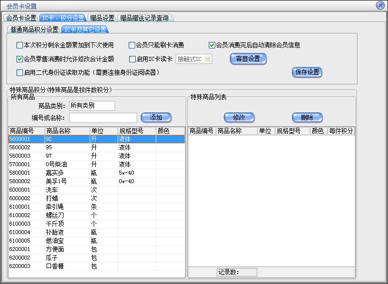Click the 编号或名称 search input field
This screenshot has height=284, width=388.
point(103,117)
